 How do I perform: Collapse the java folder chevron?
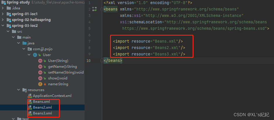click(18, 43)
